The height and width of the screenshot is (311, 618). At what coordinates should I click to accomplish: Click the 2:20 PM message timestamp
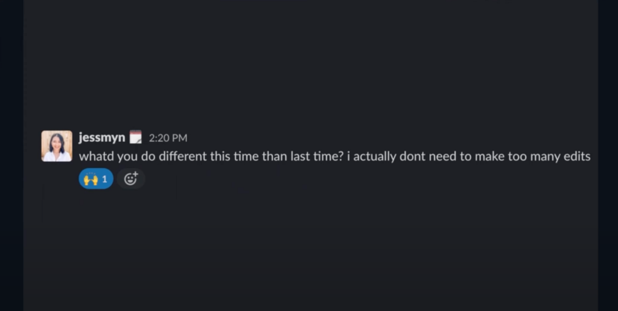coord(168,138)
